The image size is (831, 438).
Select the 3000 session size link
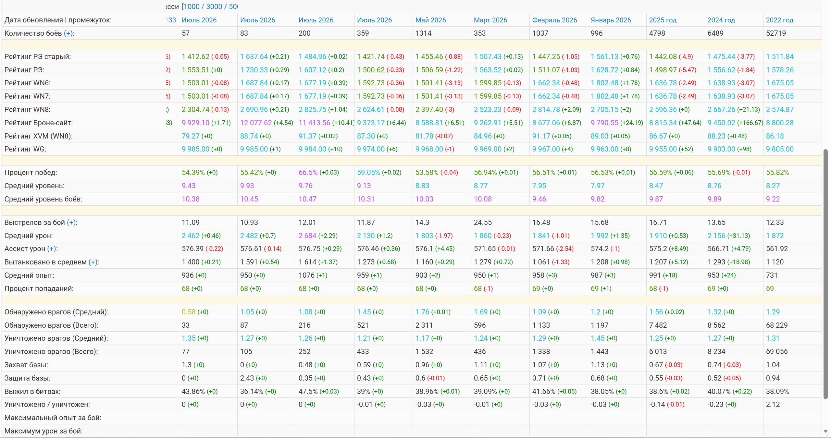point(214,6)
